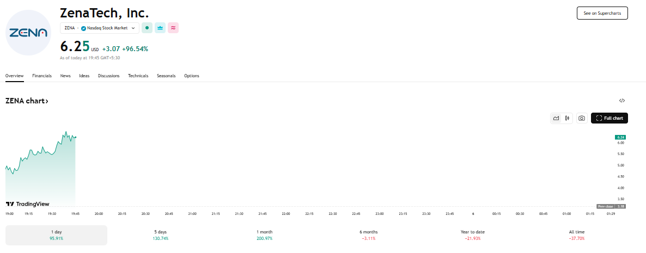Switch chart to candlestick style

[x=567, y=118]
